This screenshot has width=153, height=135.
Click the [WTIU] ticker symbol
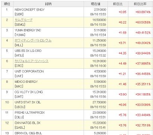[x=19, y=56]
